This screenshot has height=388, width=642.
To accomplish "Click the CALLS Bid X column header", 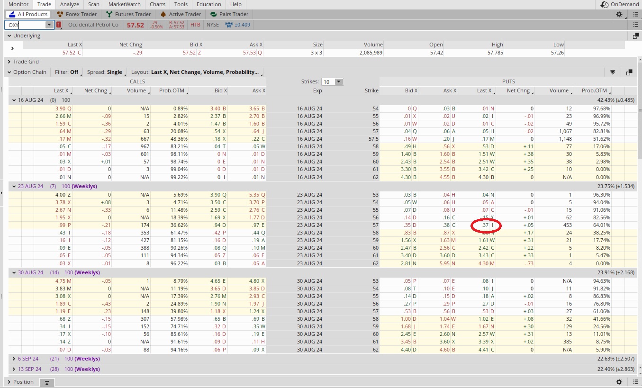I will pos(208,90).
